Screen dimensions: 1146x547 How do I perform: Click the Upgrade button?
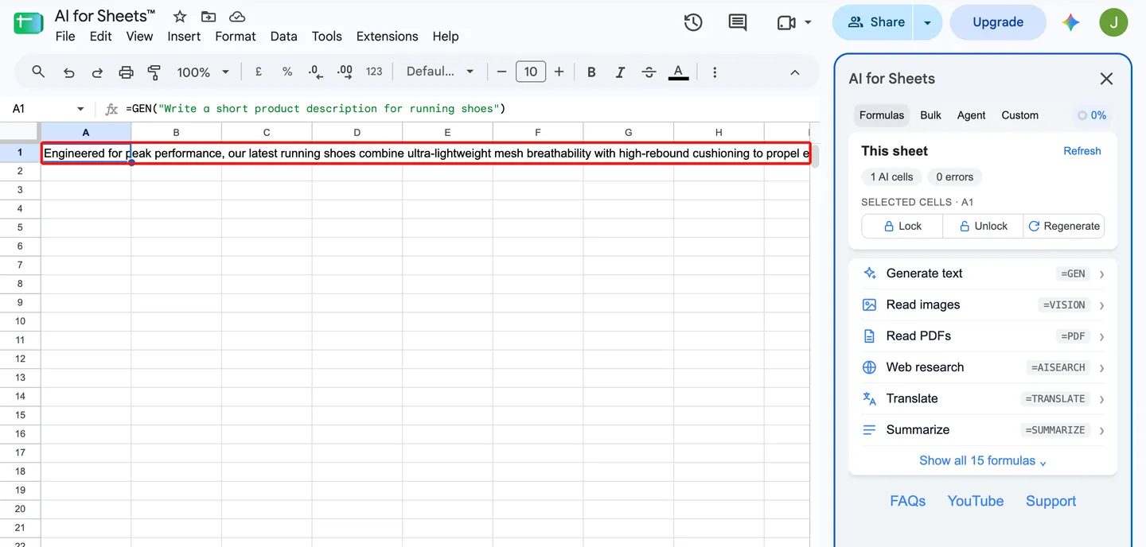click(x=998, y=22)
